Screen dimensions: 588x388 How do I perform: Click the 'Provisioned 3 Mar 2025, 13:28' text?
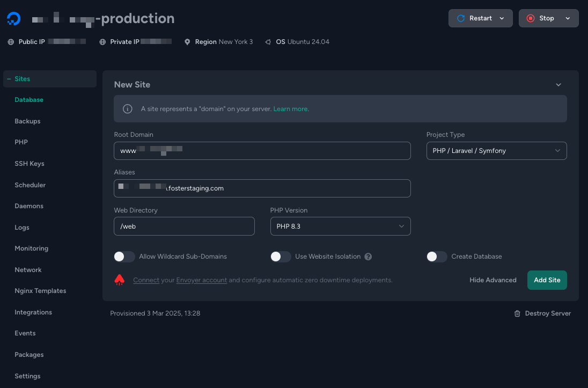155,313
